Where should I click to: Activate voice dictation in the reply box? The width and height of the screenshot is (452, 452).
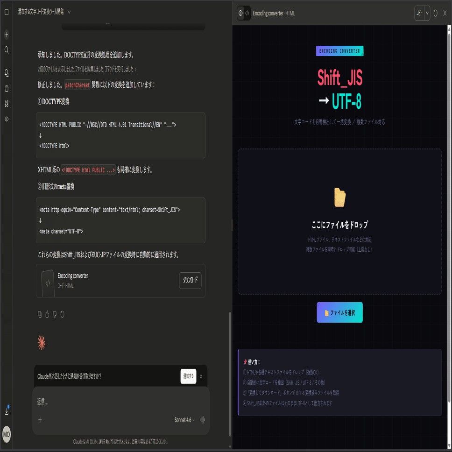[x=202, y=420]
